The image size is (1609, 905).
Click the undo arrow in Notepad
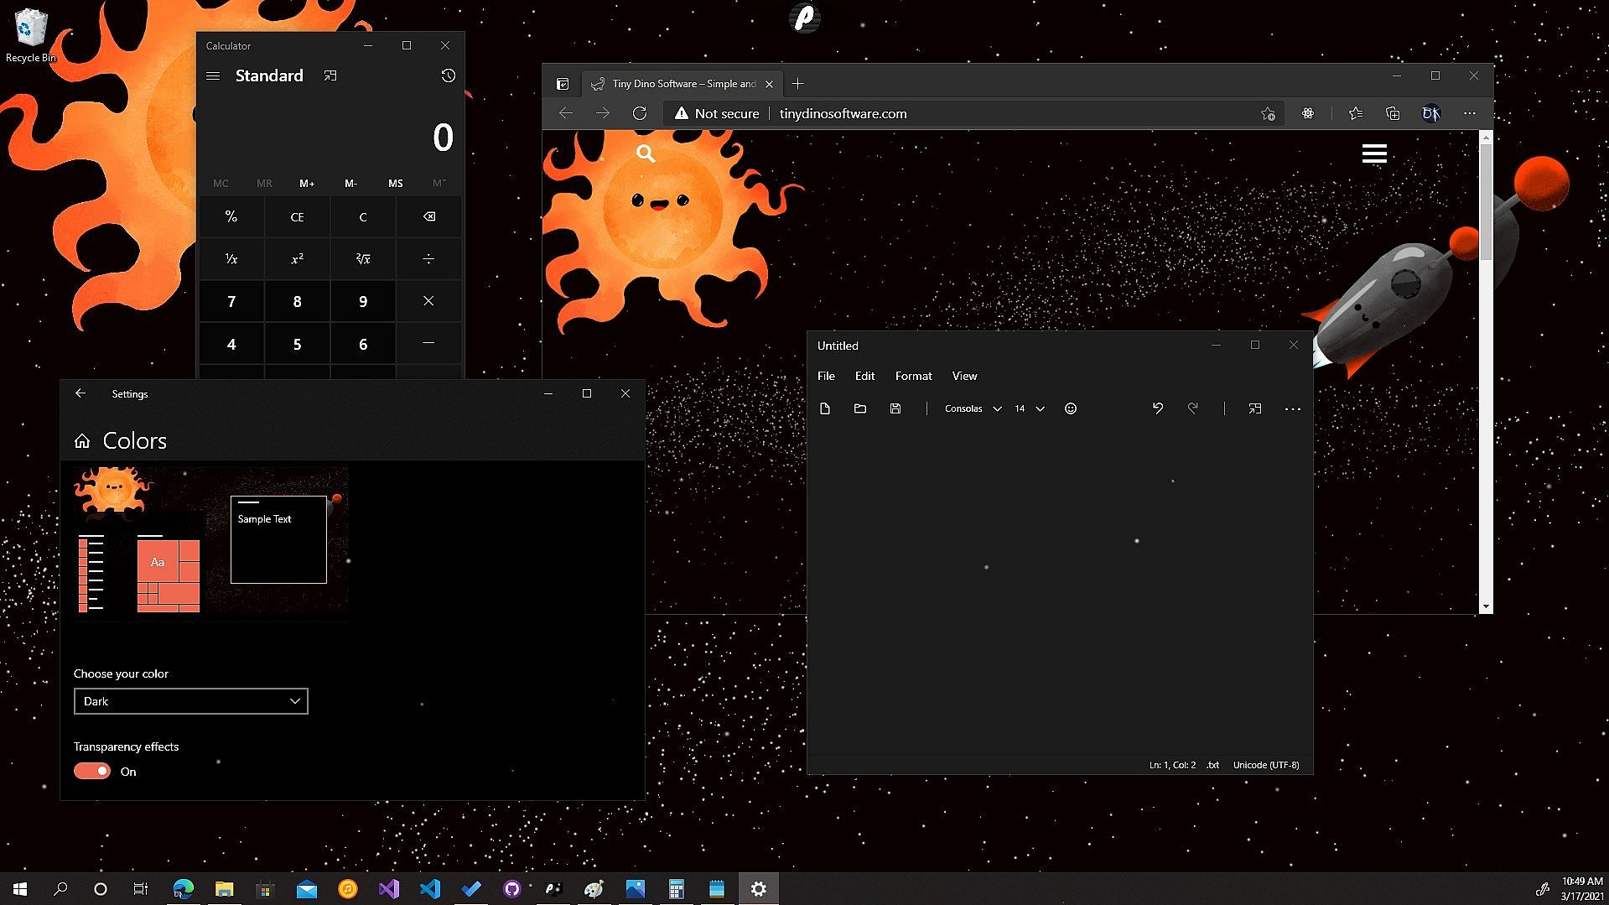click(x=1158, y=408)
